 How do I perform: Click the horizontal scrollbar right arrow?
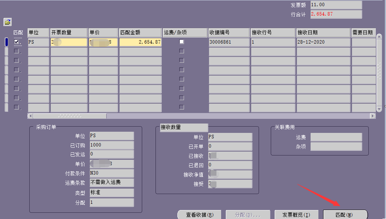click(x=373, y=116)
